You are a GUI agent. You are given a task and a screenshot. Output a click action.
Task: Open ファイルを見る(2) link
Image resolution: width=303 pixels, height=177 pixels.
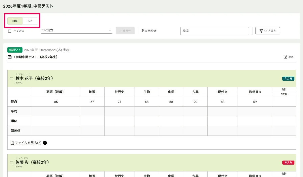(28, 143)
